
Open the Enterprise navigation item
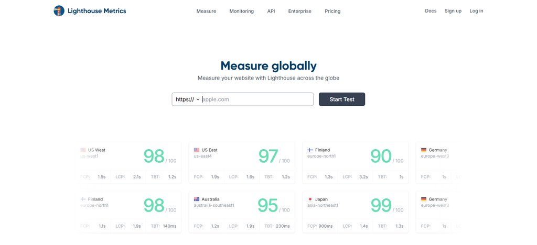[299, 12]
